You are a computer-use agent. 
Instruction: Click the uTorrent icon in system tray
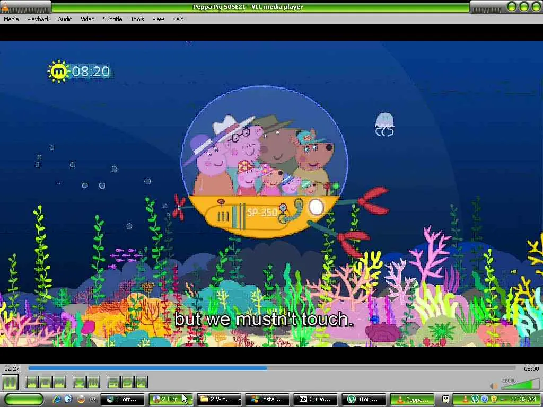point(475,400)
